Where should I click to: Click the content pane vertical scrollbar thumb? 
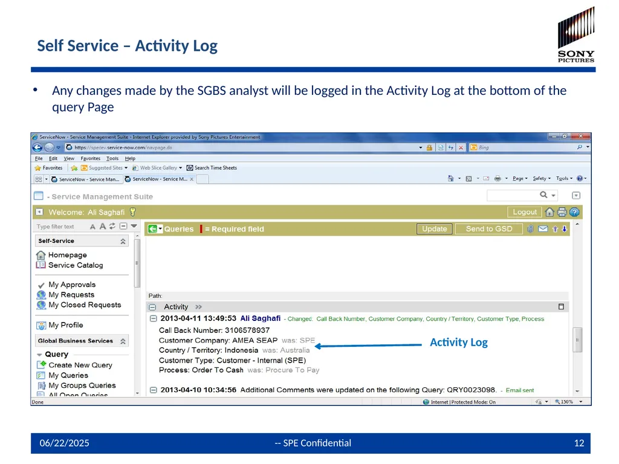click(577, 340)
